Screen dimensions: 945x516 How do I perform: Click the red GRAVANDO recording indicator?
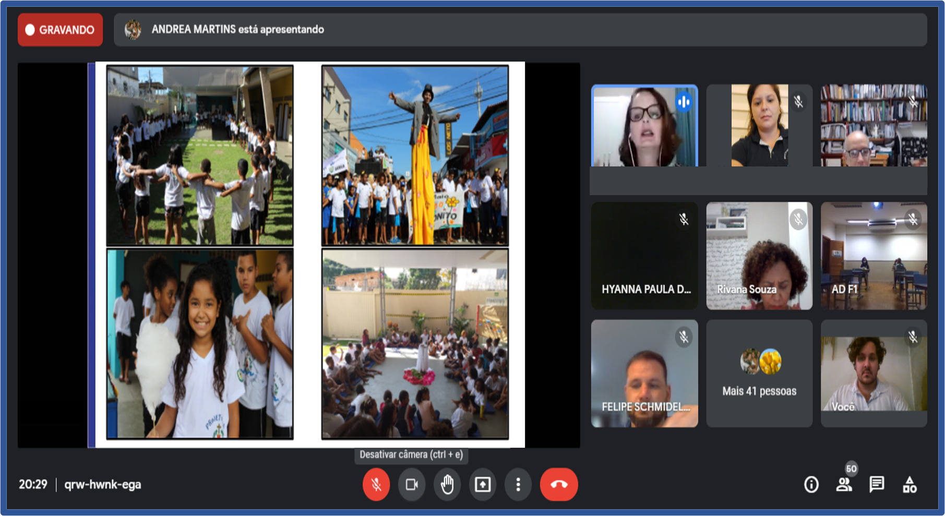[61, 30]
